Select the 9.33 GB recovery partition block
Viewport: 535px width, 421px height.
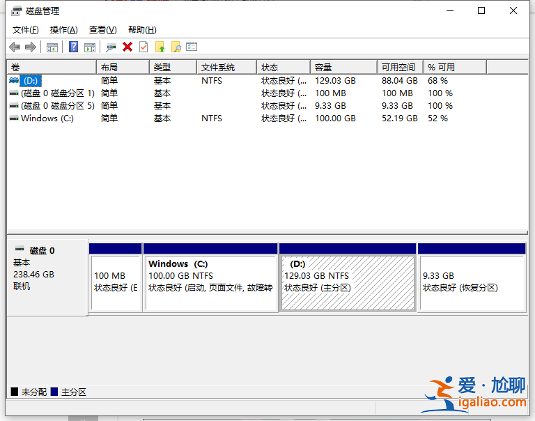[471, 282]
